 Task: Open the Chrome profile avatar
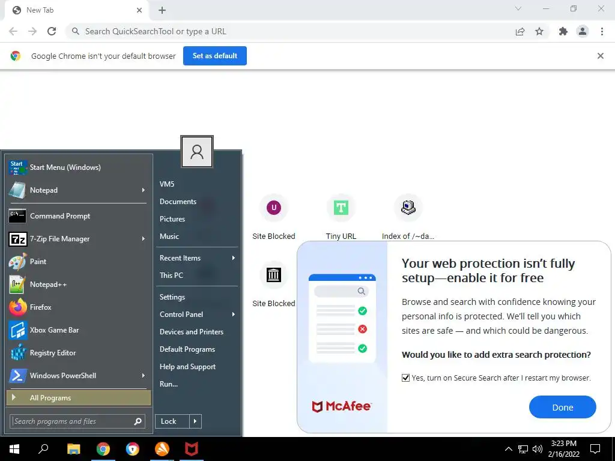(x=583, y=31)
